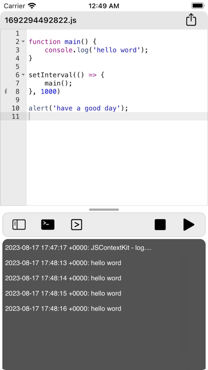Tap the Carrier label in the status bar
Viewport: 208px width, 370px height.
[x=15, y=6]
